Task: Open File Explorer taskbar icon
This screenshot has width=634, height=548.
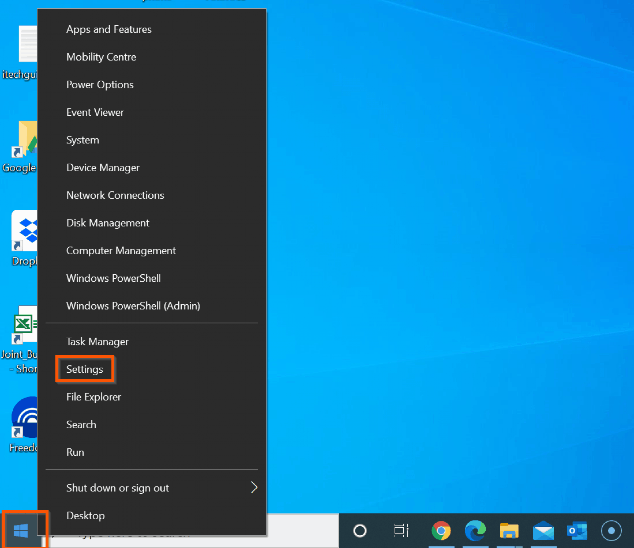Action: pos(509,531)
